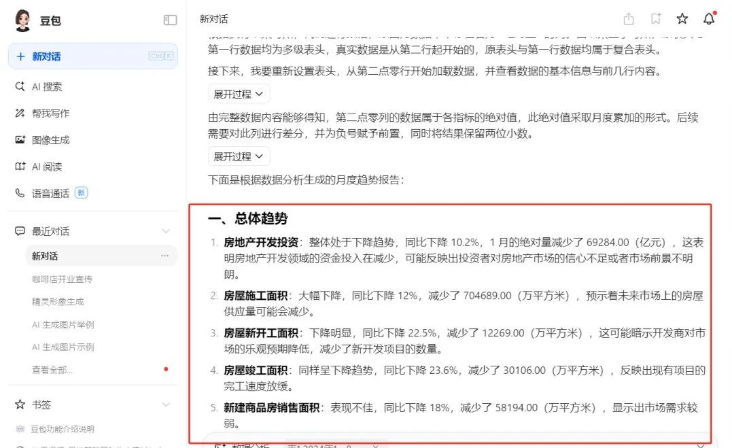Click the 最近对话 section label
Screen dimensions: 732x448
pos(50,231)
